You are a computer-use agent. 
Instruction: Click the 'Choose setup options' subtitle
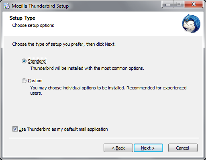(x=33, y=25)
